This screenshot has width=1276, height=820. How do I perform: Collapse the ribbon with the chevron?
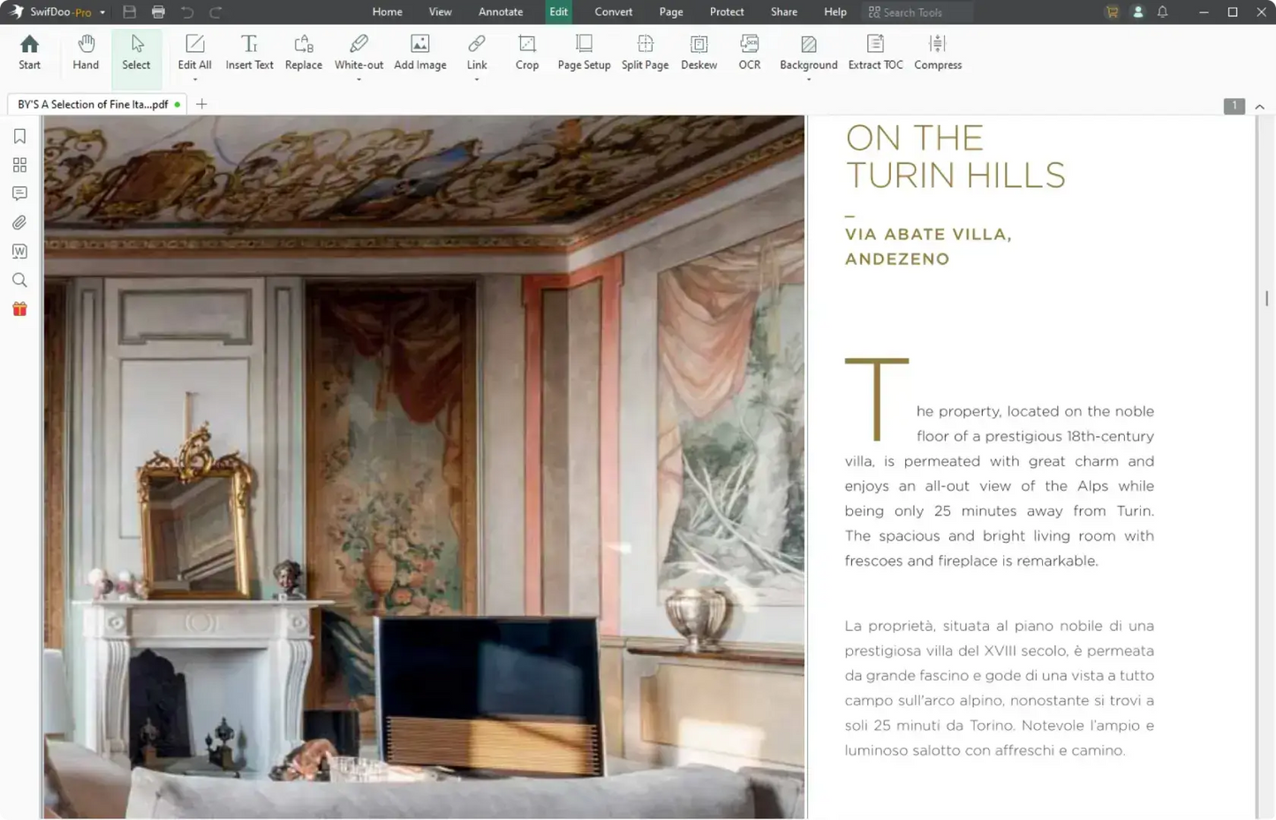(1259, 106)
